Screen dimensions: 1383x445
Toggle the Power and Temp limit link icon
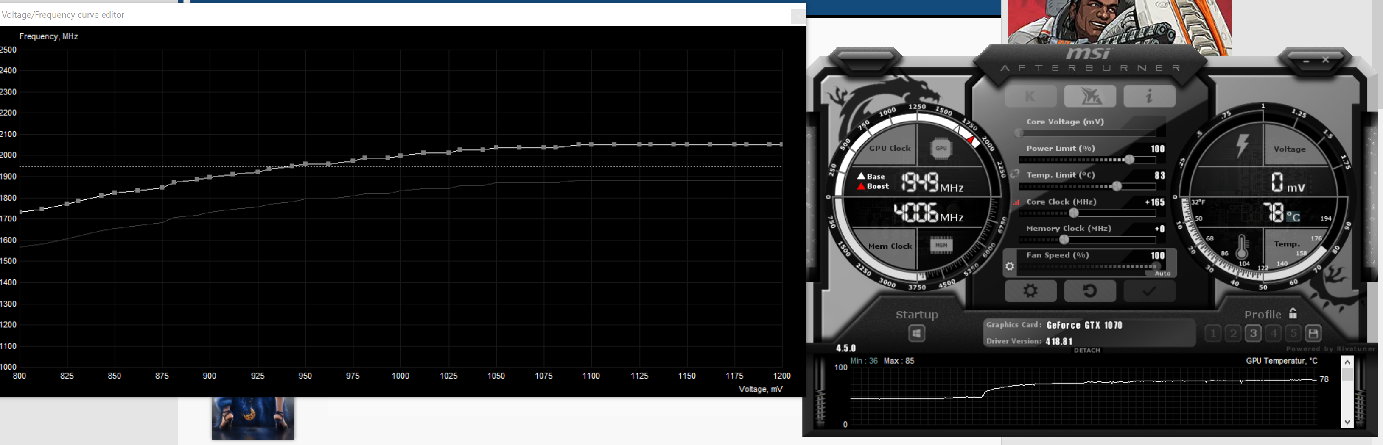pyautogui.click(x=1015, y=174)
